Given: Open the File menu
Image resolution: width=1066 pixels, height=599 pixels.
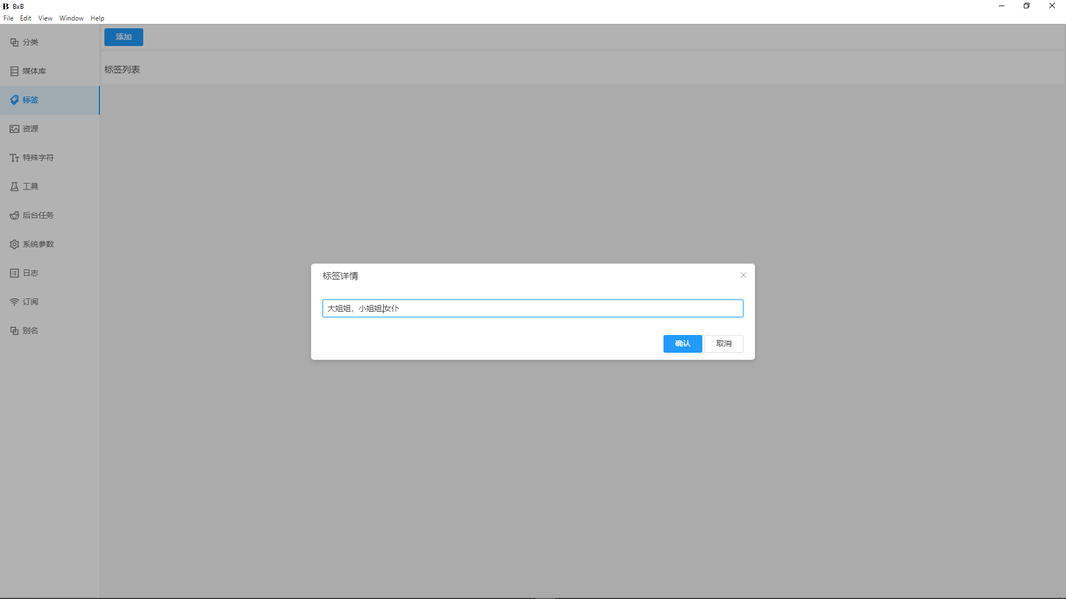Looking at the screenshot, I should [x=8, y=18].
